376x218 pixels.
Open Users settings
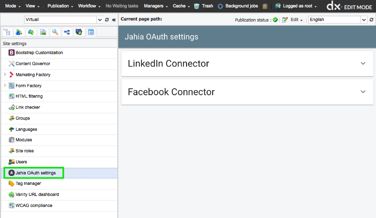pos(21,162)
